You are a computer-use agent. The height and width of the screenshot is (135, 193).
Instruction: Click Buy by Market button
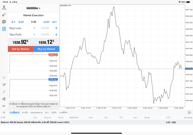click(46, 49)
